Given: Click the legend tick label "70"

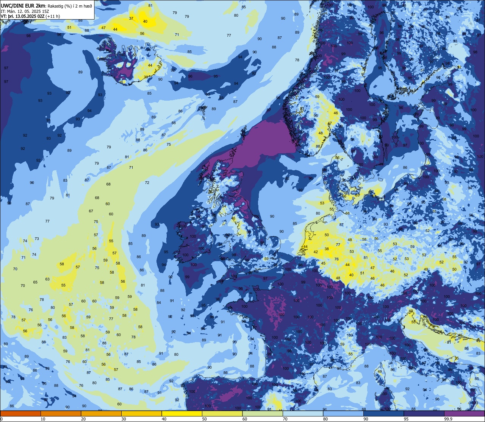Looking at the screenshot, I should pos(285,419).
